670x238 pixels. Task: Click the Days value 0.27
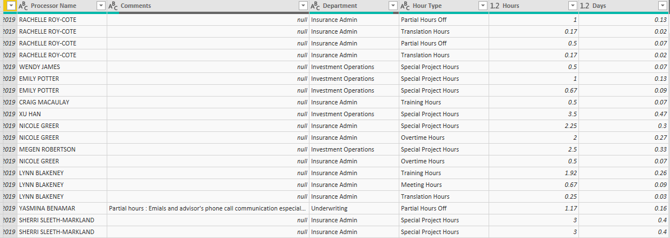click(x=624, y=138)
